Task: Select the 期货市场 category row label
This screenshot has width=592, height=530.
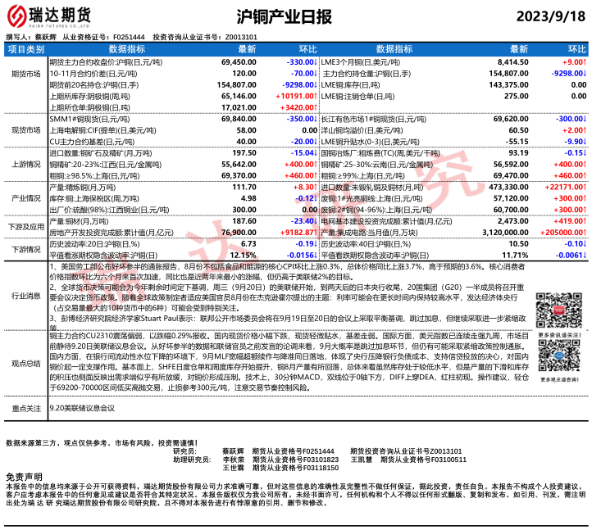Action: [x=25, y=74]
